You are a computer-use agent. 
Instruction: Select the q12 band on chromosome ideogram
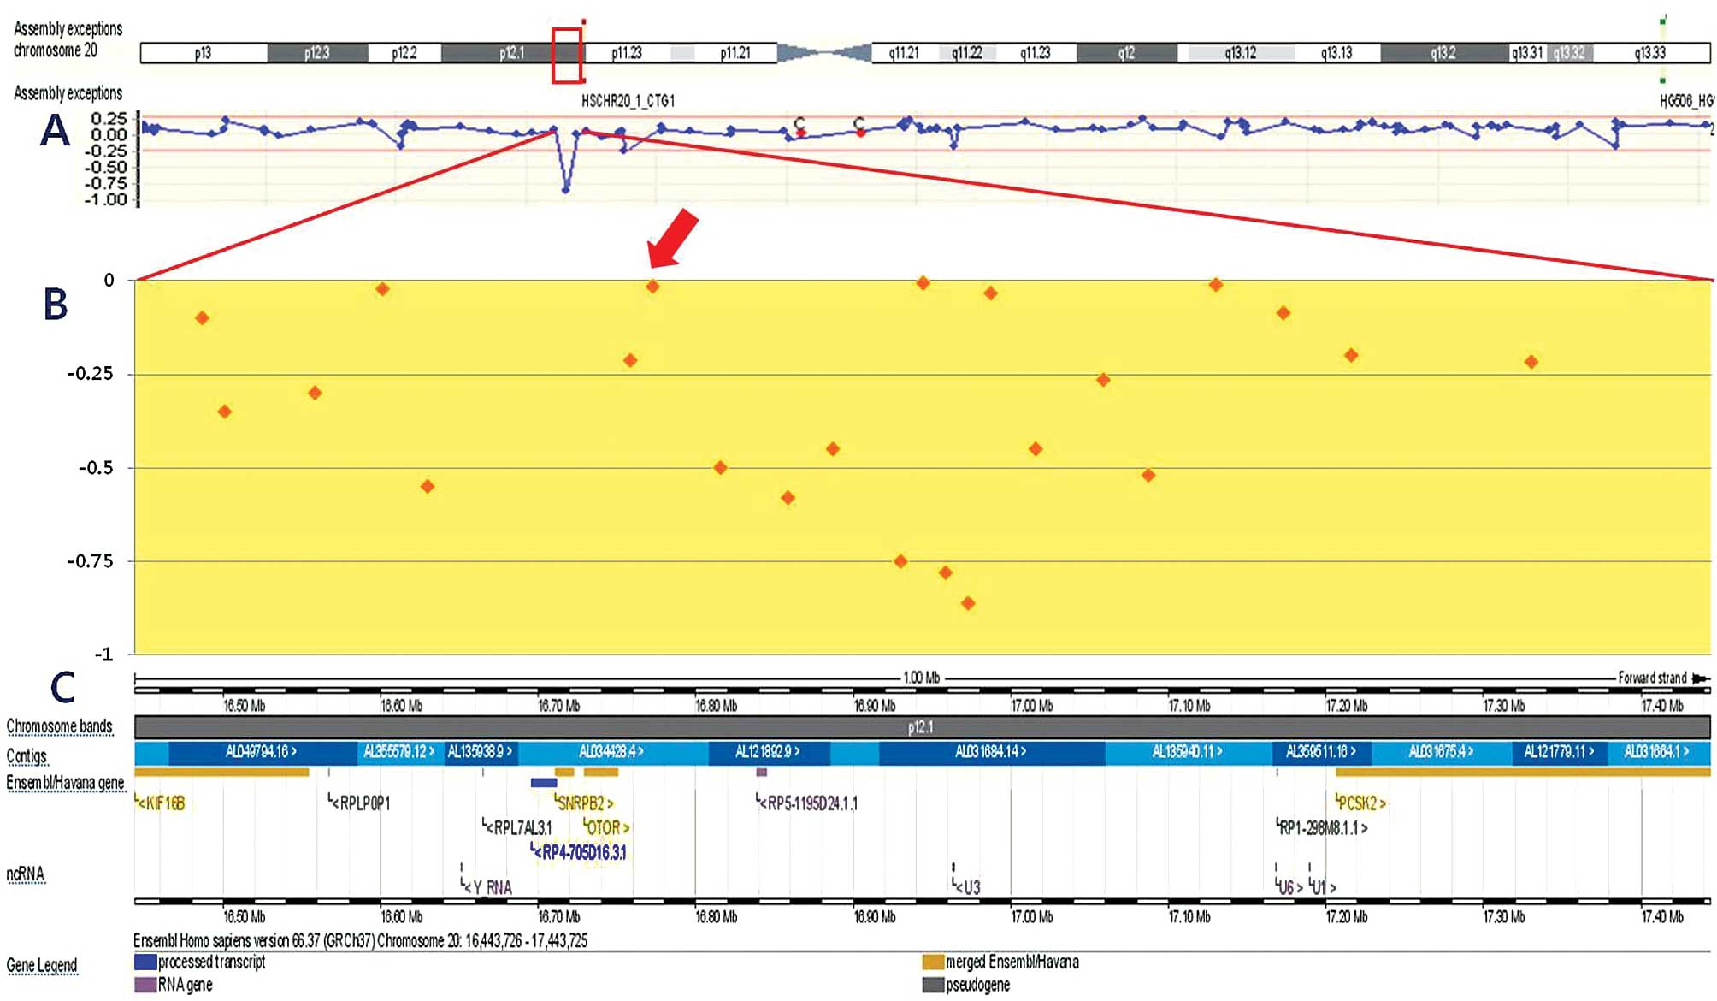coord(1126,53)
